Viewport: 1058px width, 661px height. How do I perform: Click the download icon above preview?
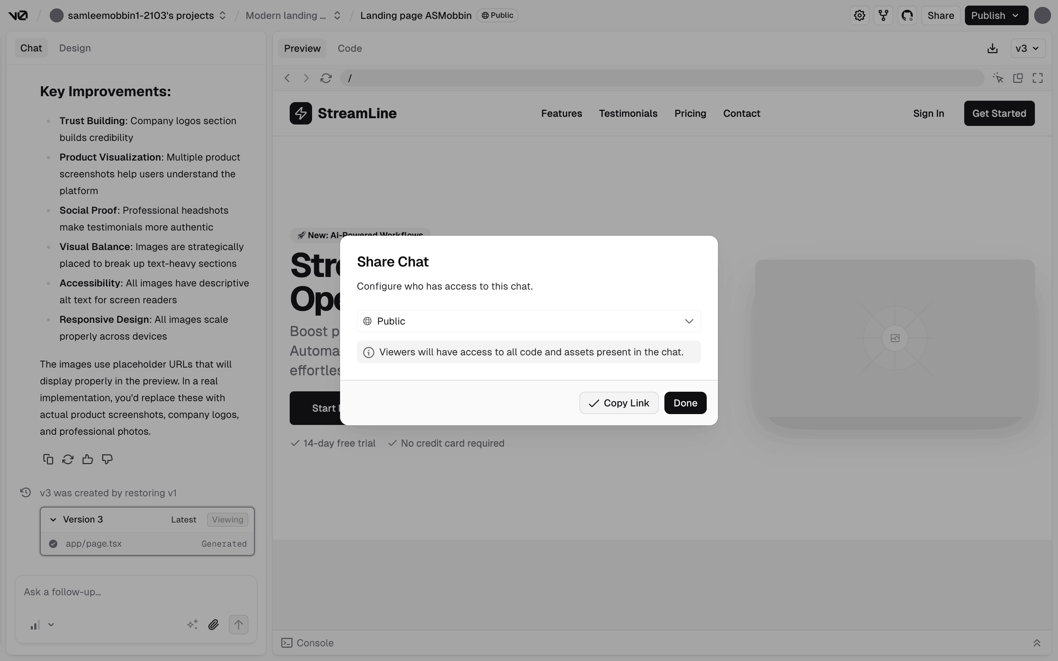(x=993, y=49)
